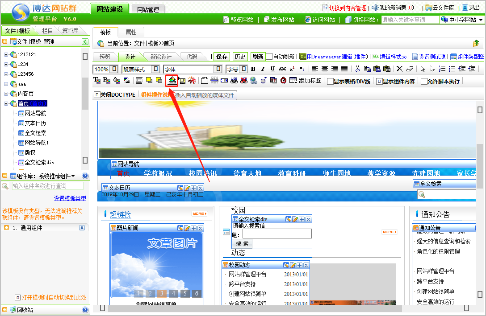This screenshot has height=316, width=486.
Task: Click the 设置模板类型 link
Action: click(70, 198)
